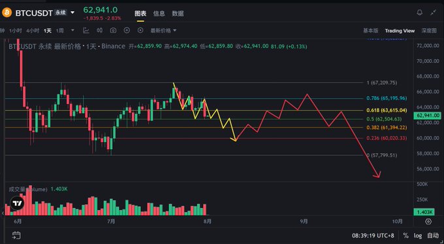Switch to the Trading View chart
This screenshot has width=444, height=244.
pos(400,31)
